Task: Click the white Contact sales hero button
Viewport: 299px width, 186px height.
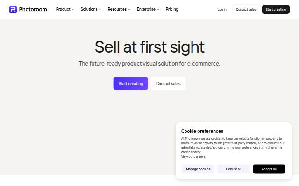Action: (x=168, y=84)
